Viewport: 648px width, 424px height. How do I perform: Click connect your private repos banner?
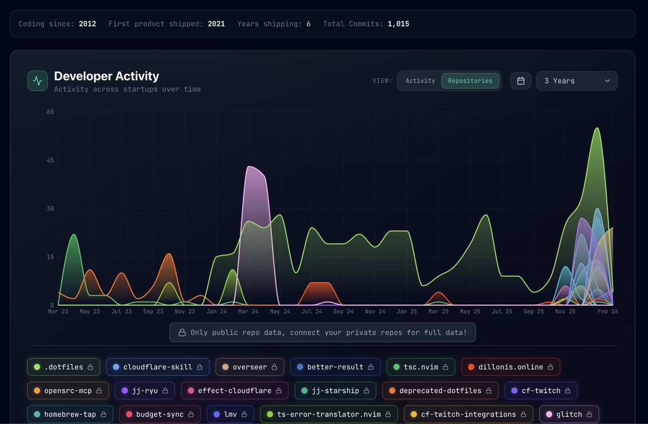323,333
